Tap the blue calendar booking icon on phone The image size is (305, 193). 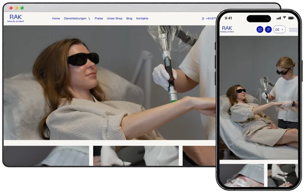(x=260, y=29)
